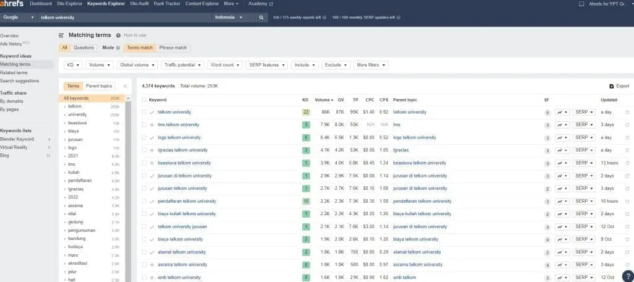634x282 pixels.
Task: Open the Traffic potential filter dropdown
Action: coord(183,65)
